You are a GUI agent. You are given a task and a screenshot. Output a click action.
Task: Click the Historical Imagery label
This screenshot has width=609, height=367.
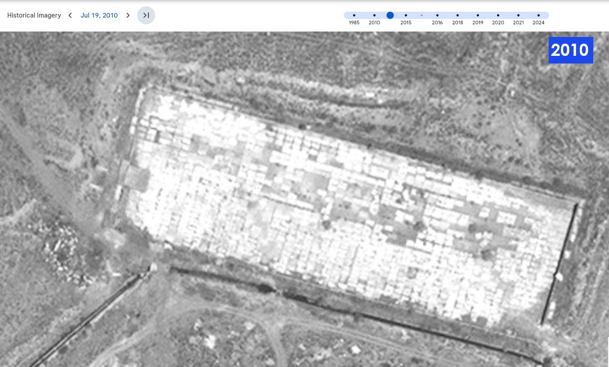point(34,15)
